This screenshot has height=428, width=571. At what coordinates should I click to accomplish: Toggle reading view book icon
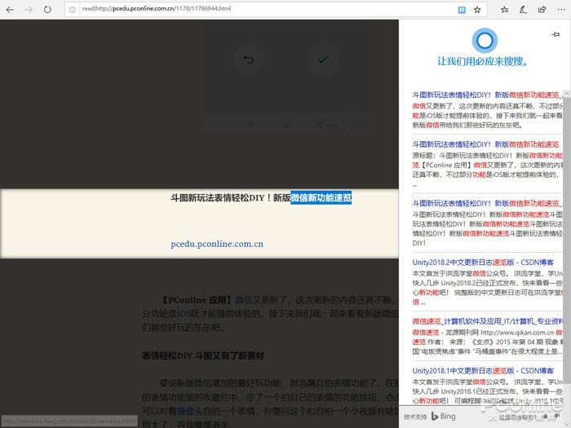point(462,10)
